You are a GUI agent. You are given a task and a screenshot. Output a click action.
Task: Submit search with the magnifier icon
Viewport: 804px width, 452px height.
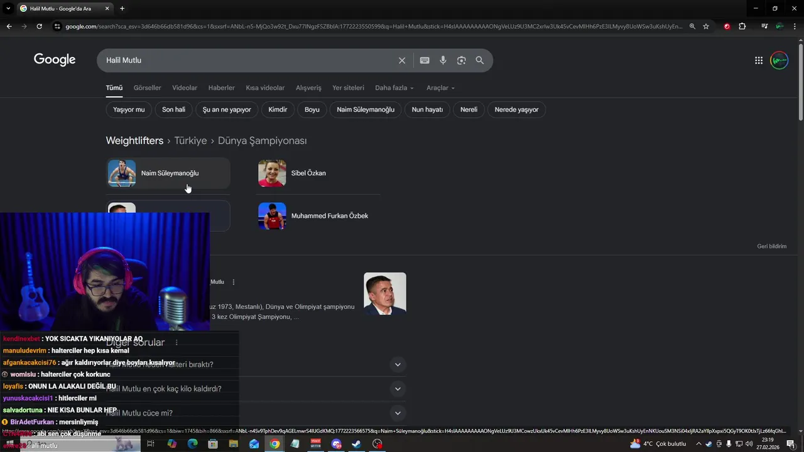480,60
